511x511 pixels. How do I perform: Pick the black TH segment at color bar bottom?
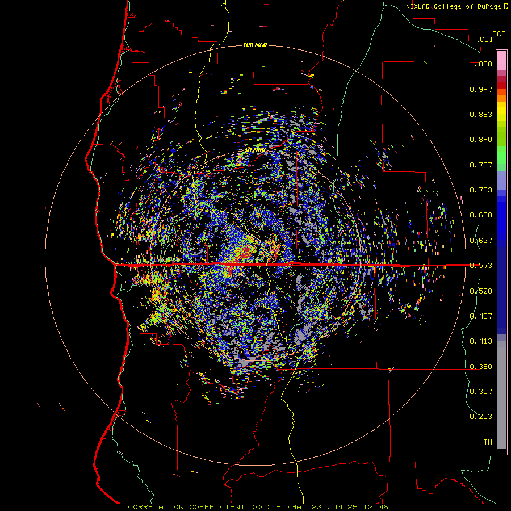(x=501, y=451)
